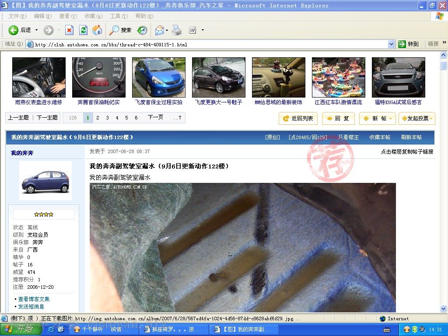Go to 下一主题 next topic

pyautogui.click(x=47, y=118)
